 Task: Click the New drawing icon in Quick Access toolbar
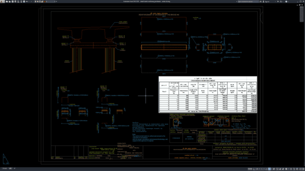(7, 1)
